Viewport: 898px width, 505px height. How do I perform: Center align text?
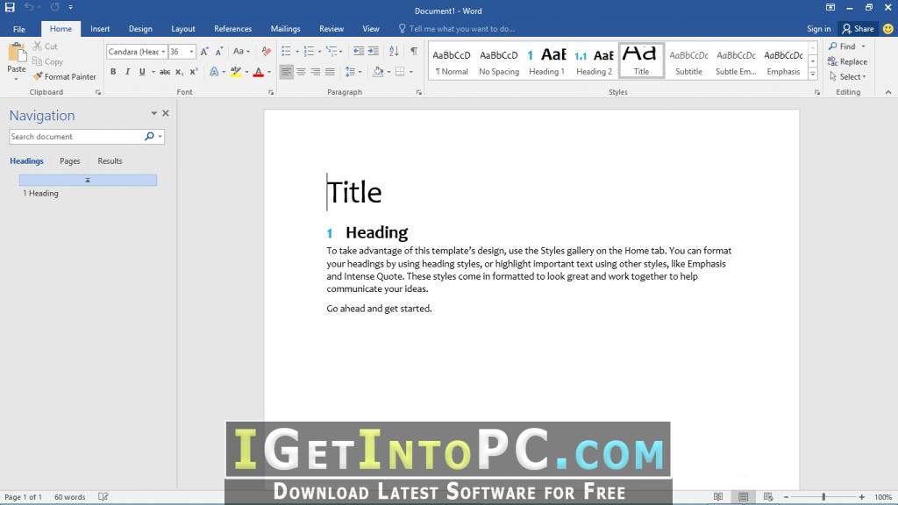pyautogui.click(x=301, y=72)
